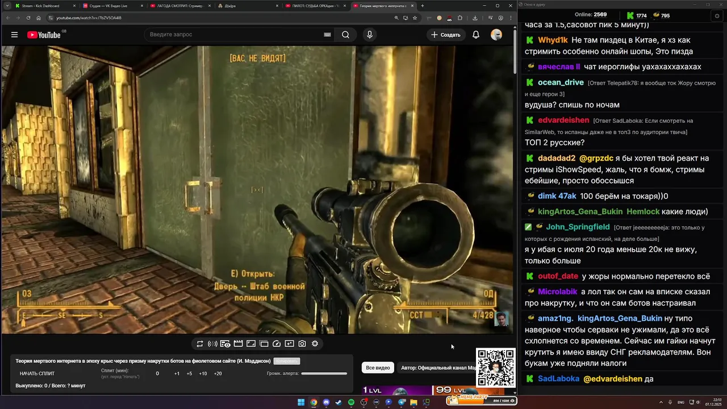Open YouTube notifications bell
Image resolution: width=727 pixels, height=409 pixels.
point(476,35)
